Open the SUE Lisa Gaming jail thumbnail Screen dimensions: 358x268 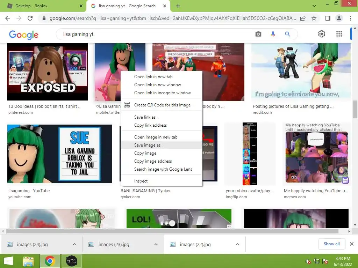(59, 154)
